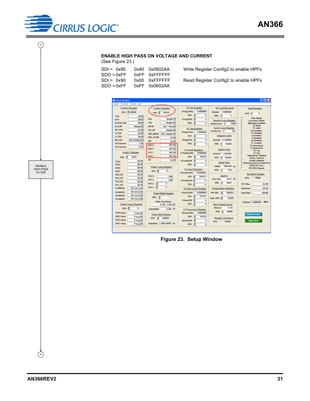Click the Reset DUT button
The width and height of the screenshot is (310, 401).
[x=253, y=220]
